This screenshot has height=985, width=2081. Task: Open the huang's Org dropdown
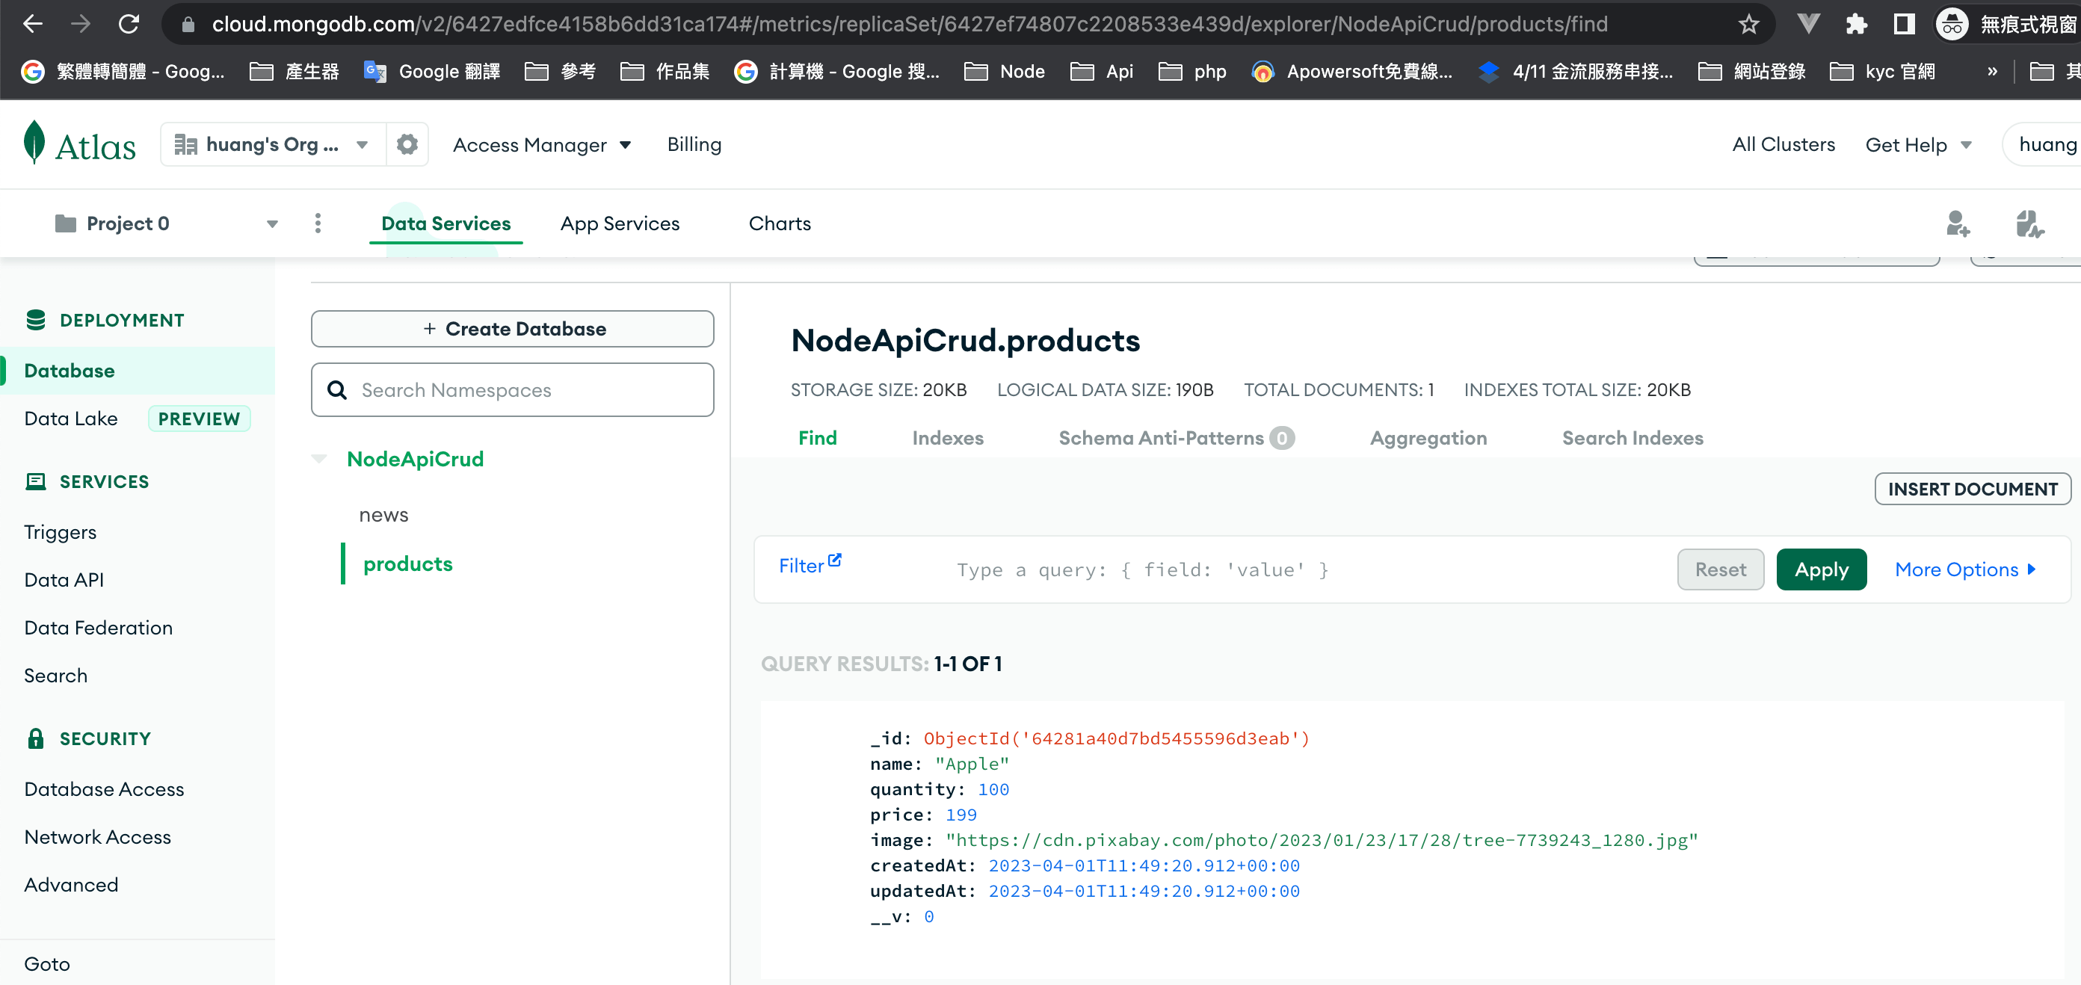(x=273, y=144)
